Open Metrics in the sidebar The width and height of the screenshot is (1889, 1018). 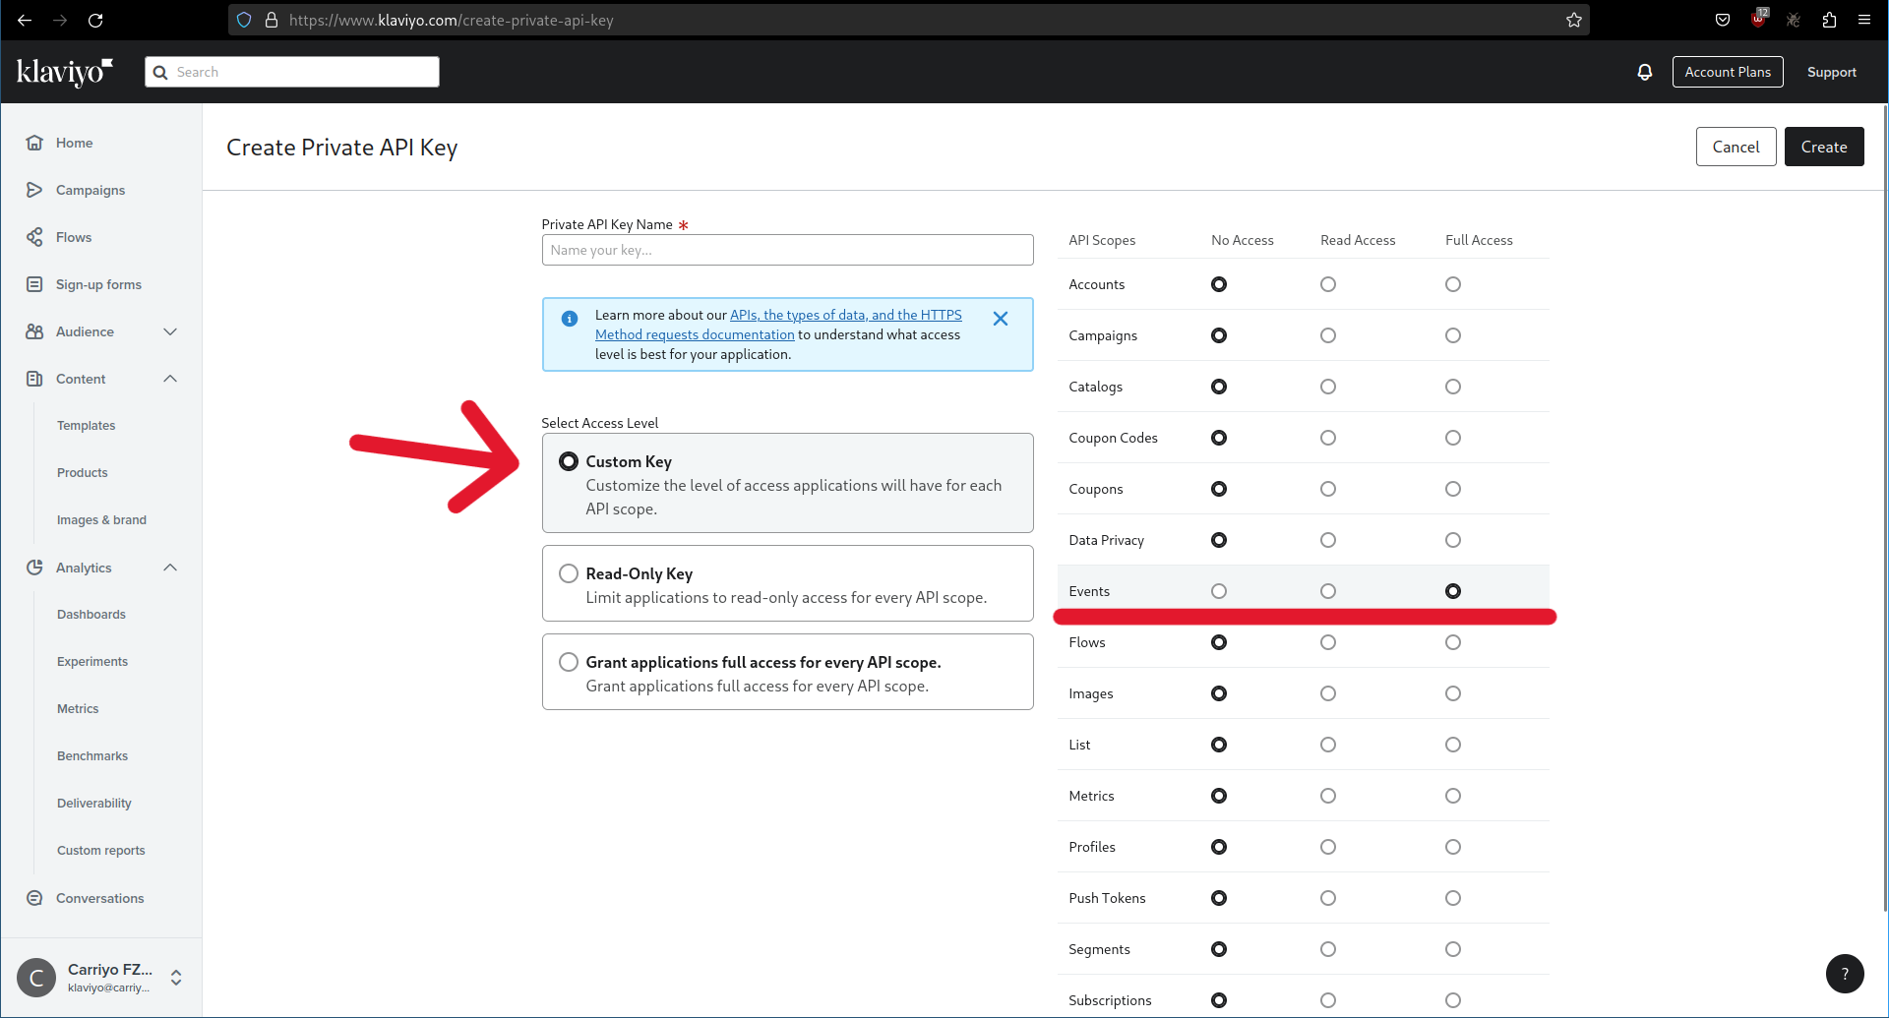coord(78,709)
